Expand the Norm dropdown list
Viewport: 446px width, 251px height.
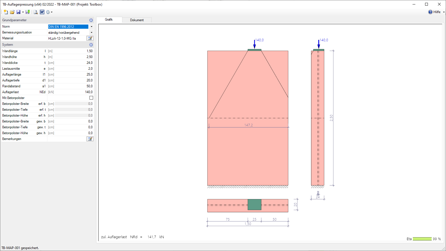point(91,27)
